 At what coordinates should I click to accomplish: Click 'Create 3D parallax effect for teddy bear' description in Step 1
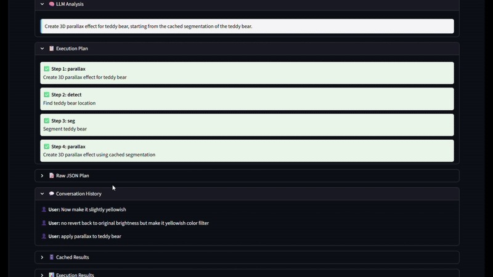click(x=85, y=78)
